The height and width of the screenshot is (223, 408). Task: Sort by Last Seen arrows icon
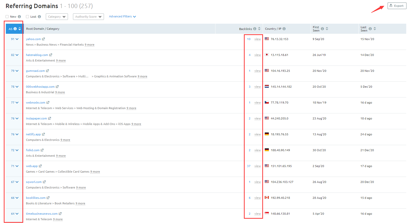[x=375, y=29]
